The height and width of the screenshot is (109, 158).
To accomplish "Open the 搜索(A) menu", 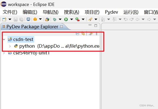I will [71, 12].
